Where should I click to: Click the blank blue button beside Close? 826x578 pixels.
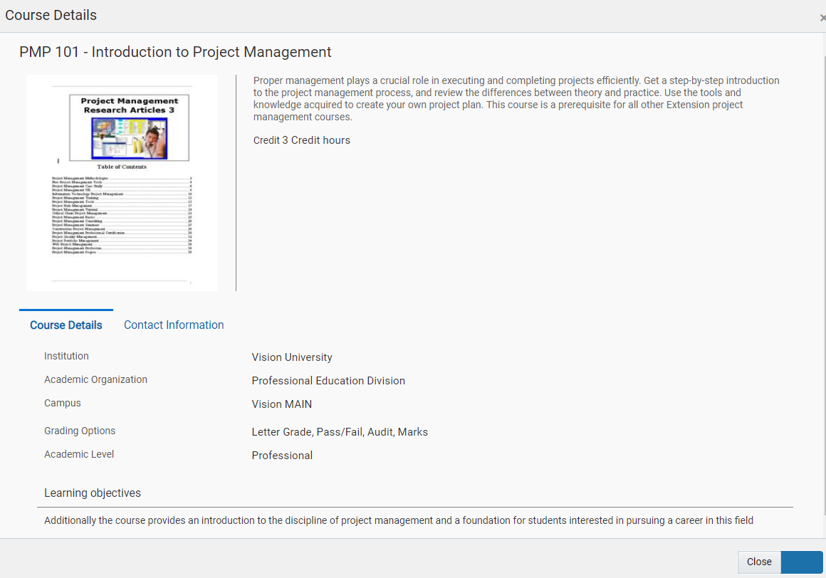[802, 562]
